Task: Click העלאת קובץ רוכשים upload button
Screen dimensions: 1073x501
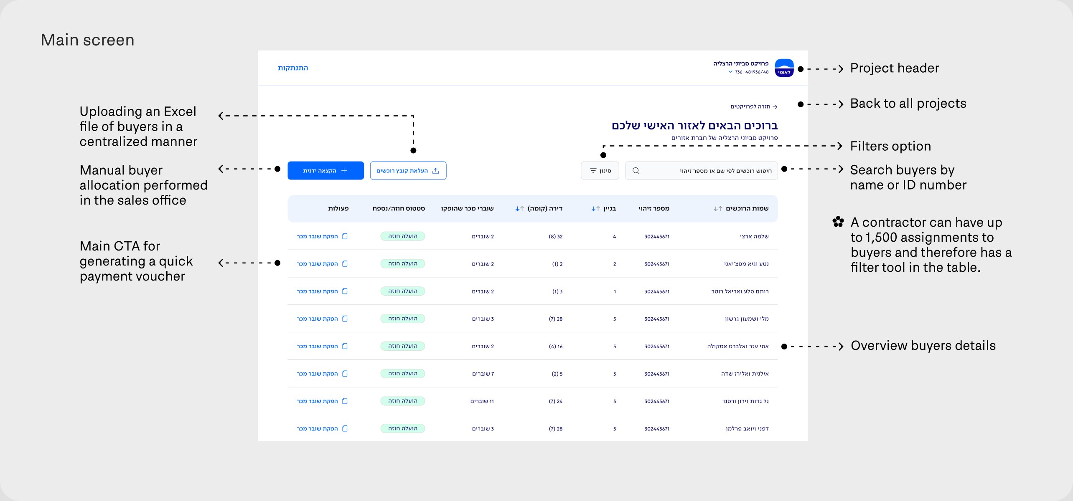Action: [x=408, y=171]
